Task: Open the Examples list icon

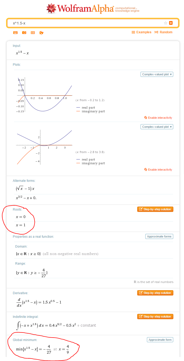Action: 133,32
